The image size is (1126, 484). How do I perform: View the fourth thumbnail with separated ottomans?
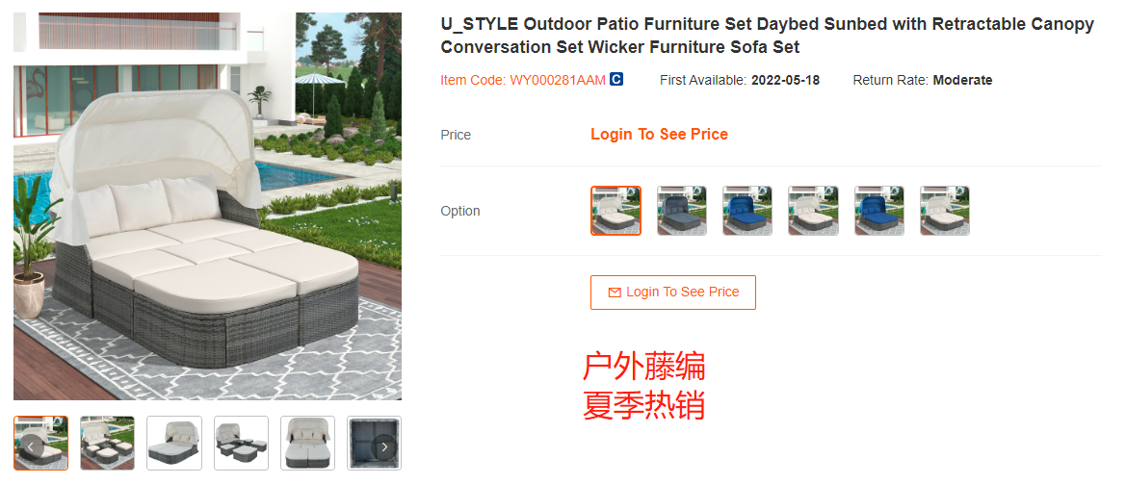241,444
